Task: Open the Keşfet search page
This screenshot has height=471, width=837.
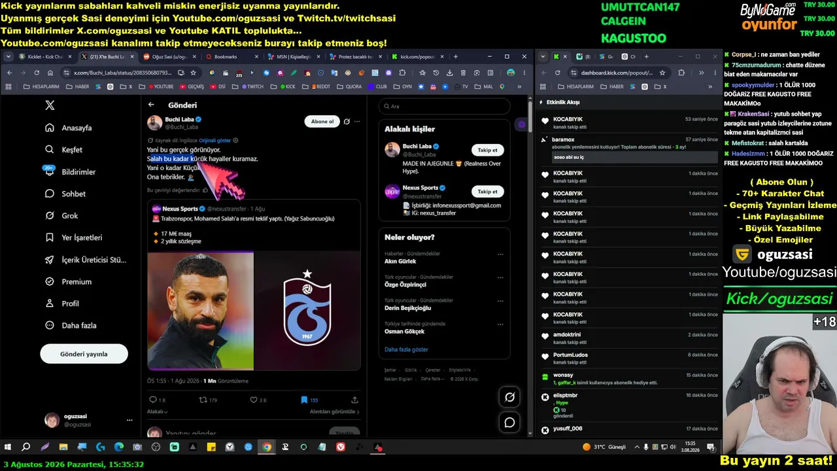Action: point(63,150)
